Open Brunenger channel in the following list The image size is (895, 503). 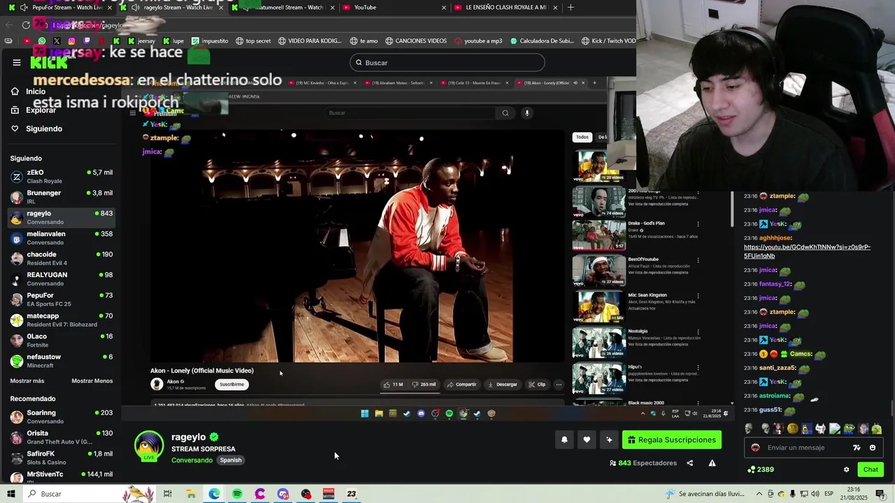pyautogui.click(x=62, y=196)
